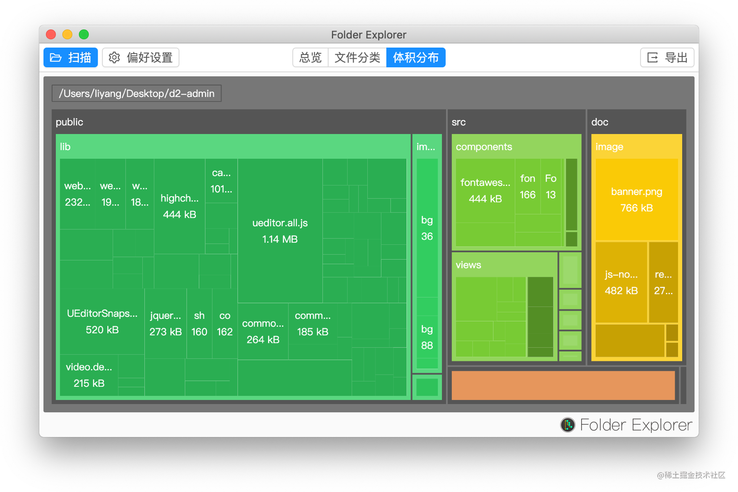Select the js-no... 482 kB block
This screenshot has height=492, width=738.
621,283
